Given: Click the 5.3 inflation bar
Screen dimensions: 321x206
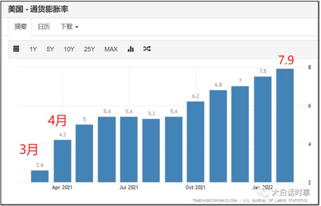Looking at the screenshot, I should [x=151, y=151].
